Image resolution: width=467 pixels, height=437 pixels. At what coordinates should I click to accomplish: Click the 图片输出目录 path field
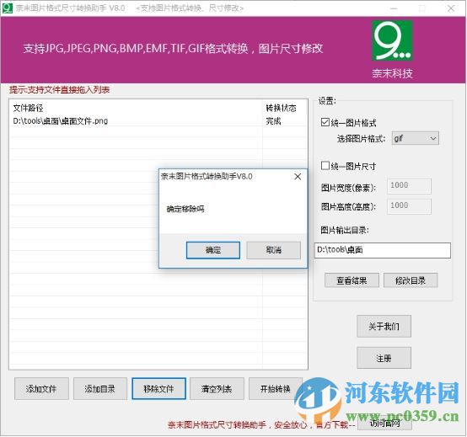pos(383,250)
